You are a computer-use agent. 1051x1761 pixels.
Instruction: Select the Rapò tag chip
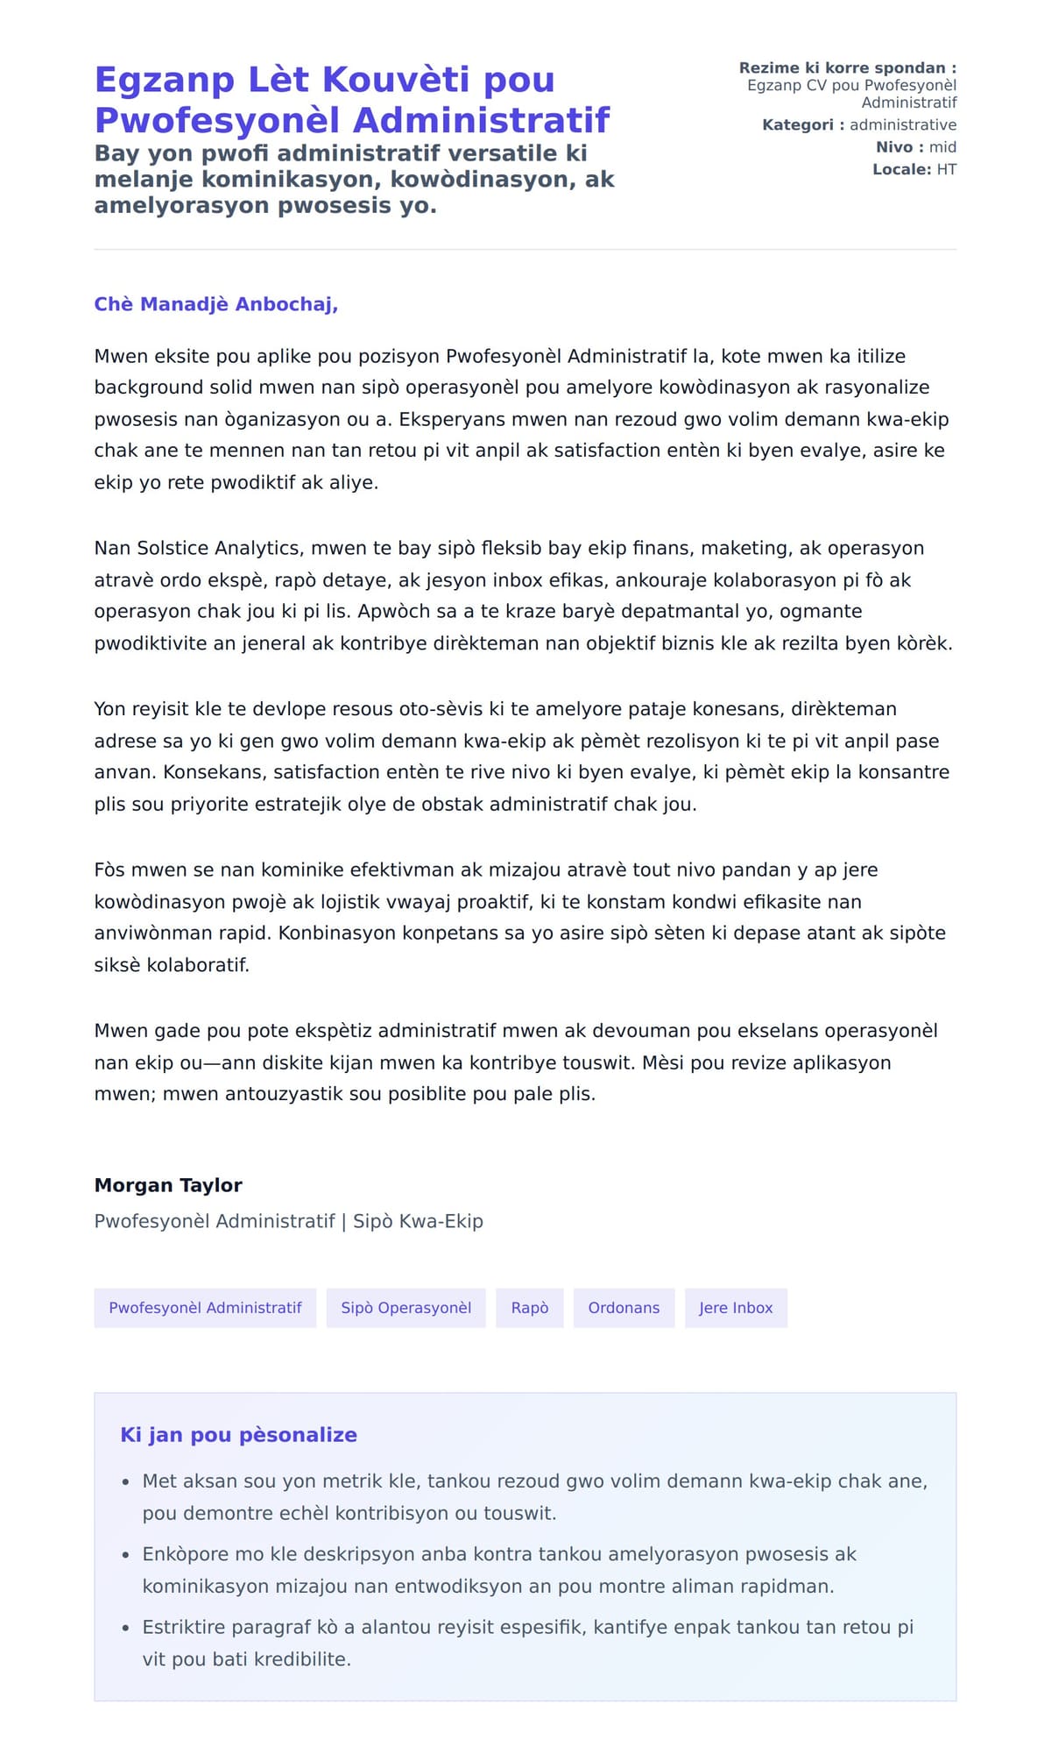click(x=529, y=1308)
